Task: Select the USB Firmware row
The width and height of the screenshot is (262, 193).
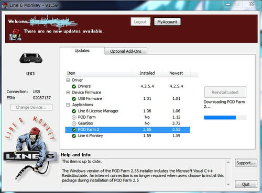Action: click(x=128, y=99)
